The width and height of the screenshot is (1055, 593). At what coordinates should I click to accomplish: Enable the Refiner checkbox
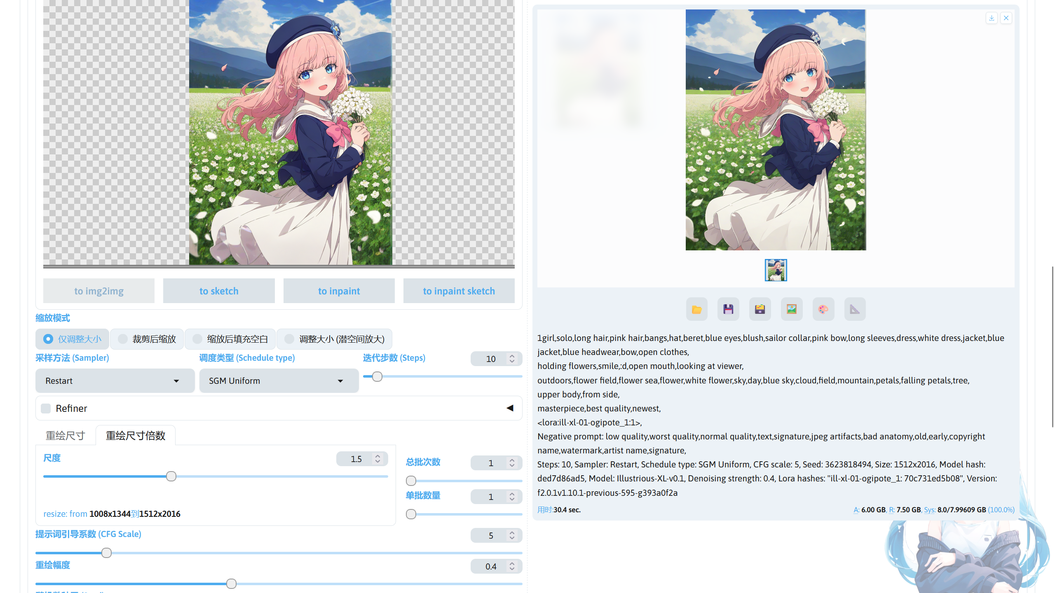(x=46, y=408)
